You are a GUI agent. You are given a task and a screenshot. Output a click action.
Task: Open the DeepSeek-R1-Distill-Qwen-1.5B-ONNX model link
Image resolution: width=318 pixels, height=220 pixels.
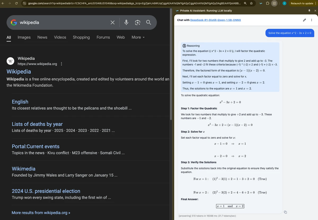pos(215,20)
